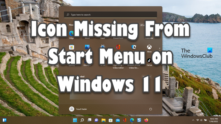The image size is (221, 124).
Task: Launch the Office pinned app
Action: [x=118, y=47]
